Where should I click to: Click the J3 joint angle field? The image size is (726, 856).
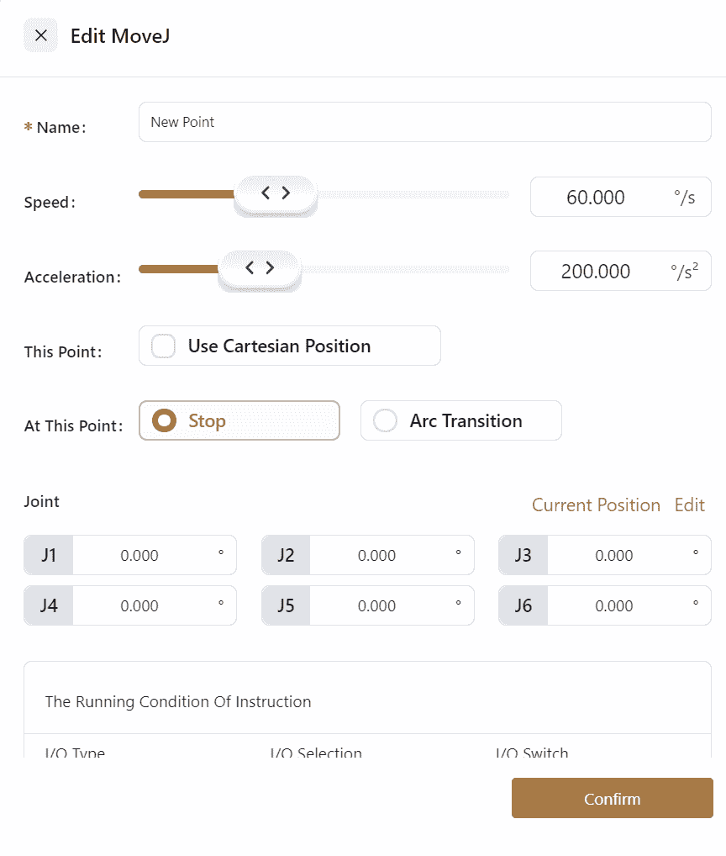tap(614, 555)
